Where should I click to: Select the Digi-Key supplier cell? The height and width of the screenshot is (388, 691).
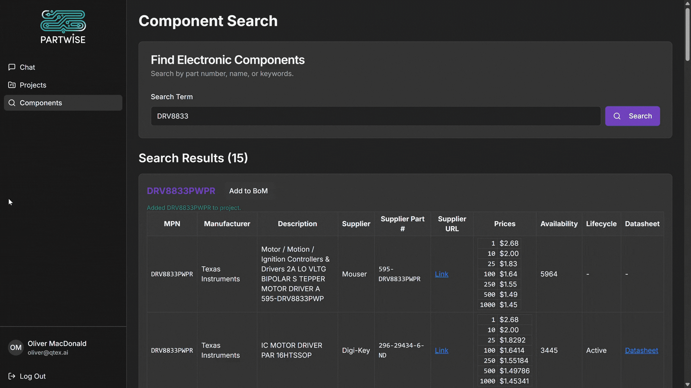point(356,350)
